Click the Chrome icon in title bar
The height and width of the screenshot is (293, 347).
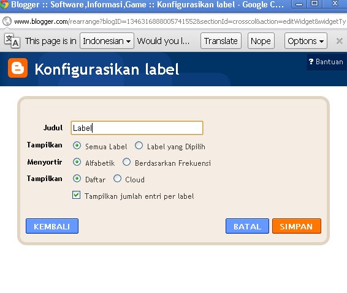(4, 4)
